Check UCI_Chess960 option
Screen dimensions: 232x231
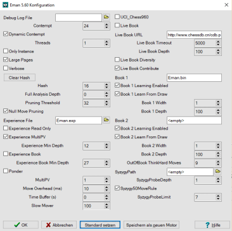[x=117, y=16]
